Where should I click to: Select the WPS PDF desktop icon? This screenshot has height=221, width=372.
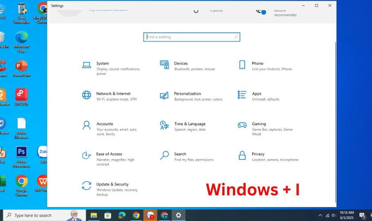(x=22, y=97)
